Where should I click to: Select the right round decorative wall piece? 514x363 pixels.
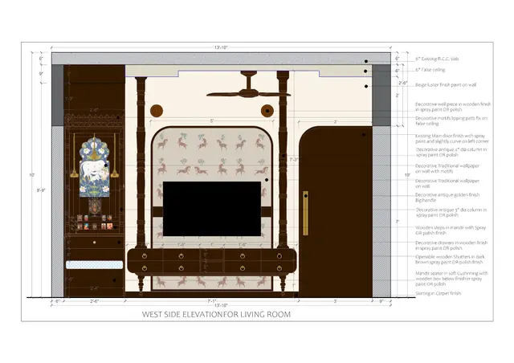pyautogui.click(x=267, y=111)
